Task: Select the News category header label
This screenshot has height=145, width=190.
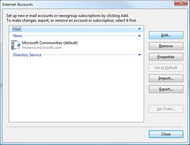Action: (x=18, y=36)
